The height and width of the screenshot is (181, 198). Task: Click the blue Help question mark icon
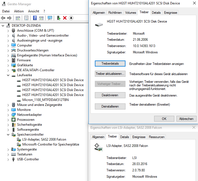[35, 18]
